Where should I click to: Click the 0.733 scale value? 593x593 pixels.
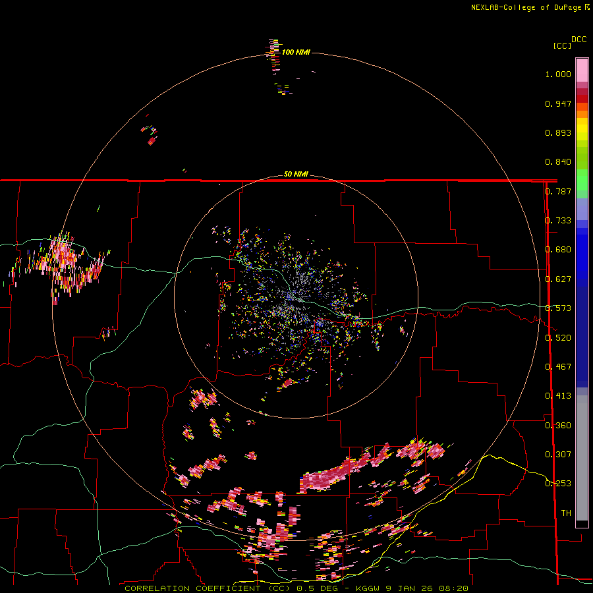[558, 221]
